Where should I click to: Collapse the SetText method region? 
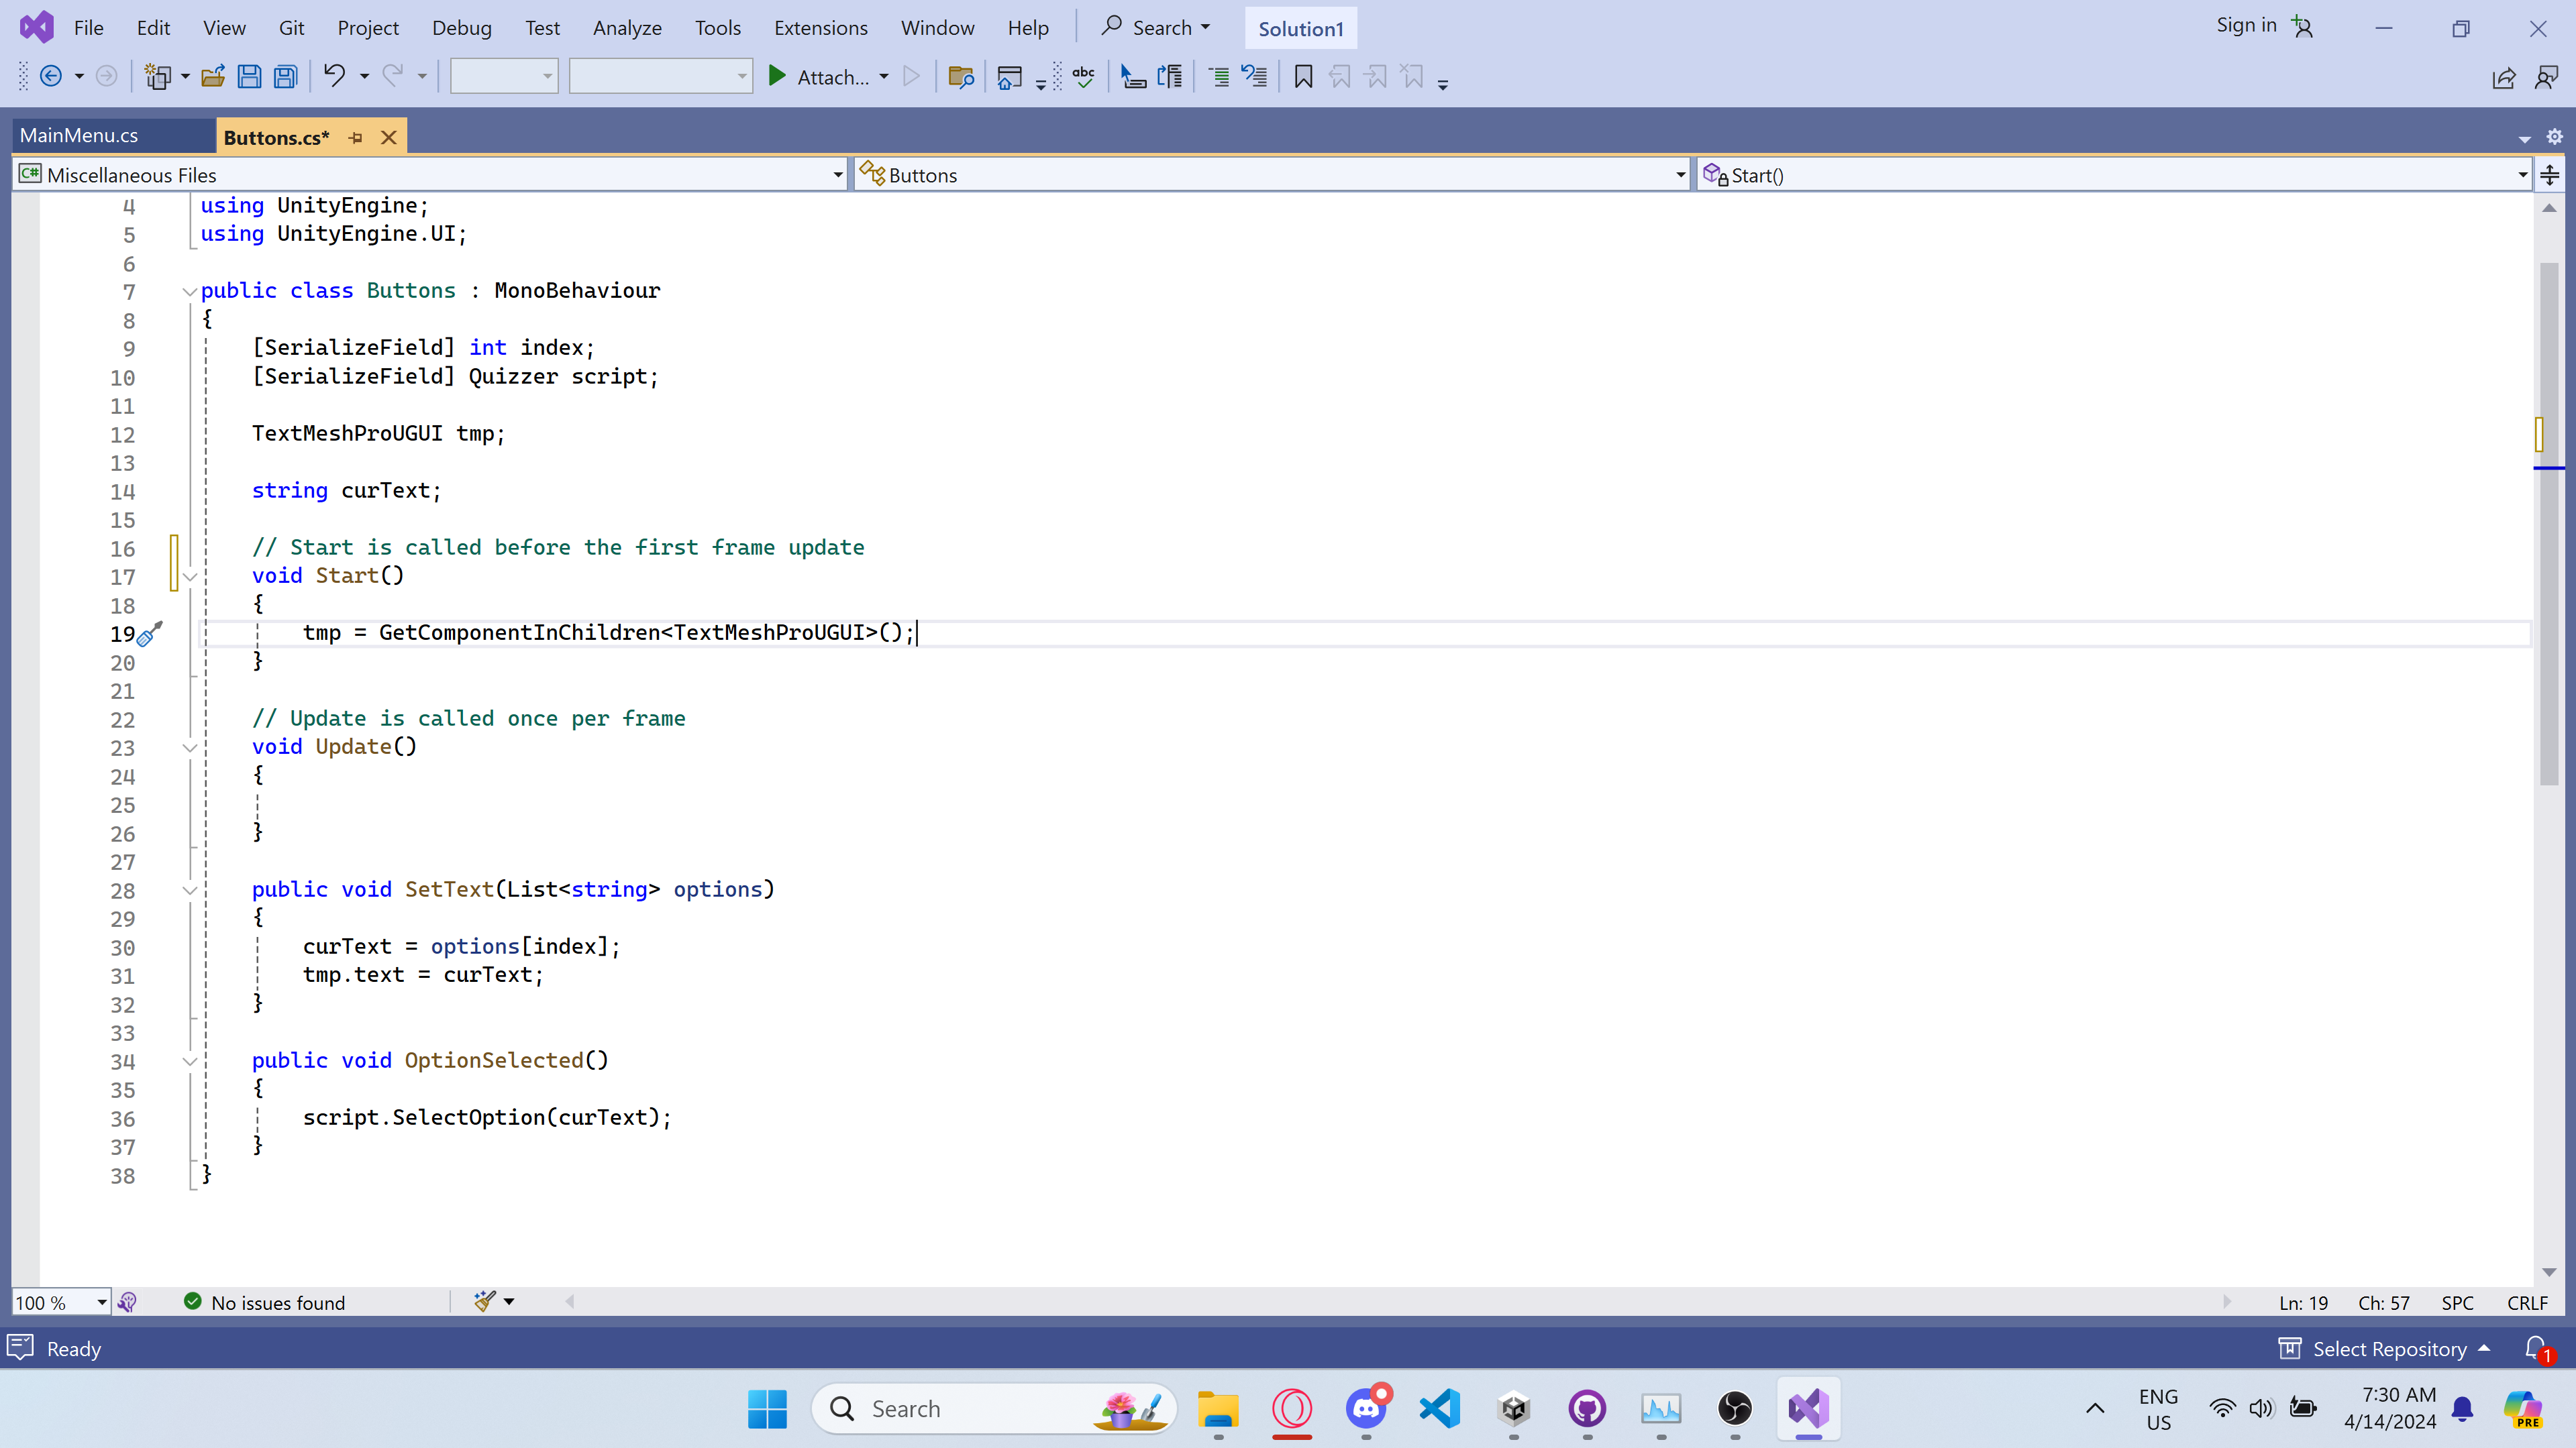pos(189,891)
